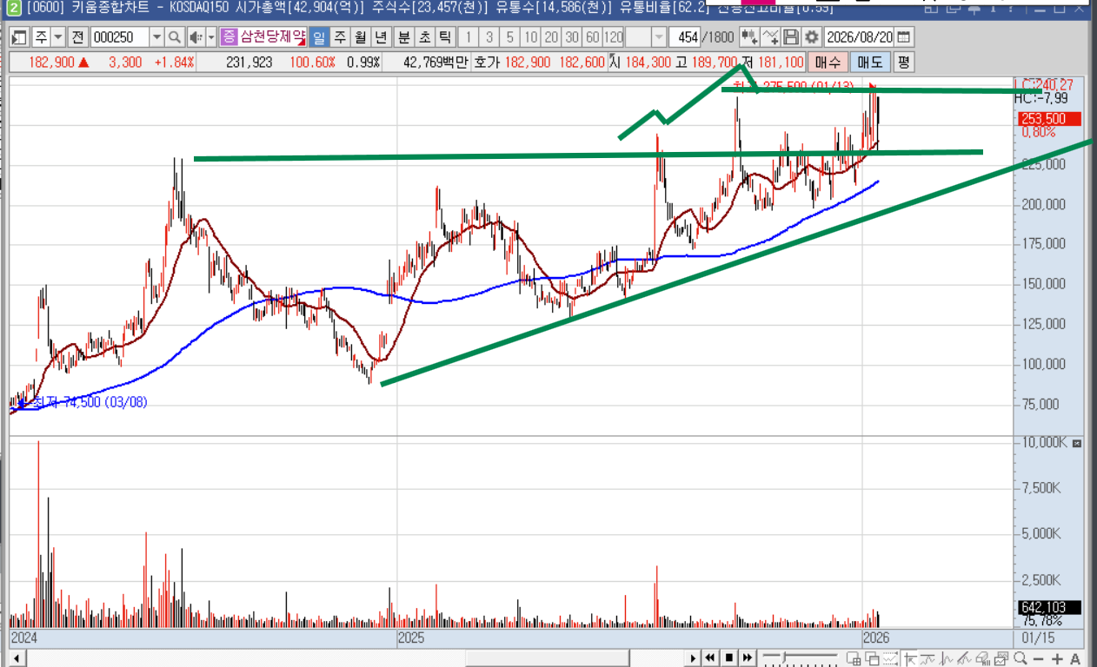
Task: Click the stock code input field
Action: point(119,37)
